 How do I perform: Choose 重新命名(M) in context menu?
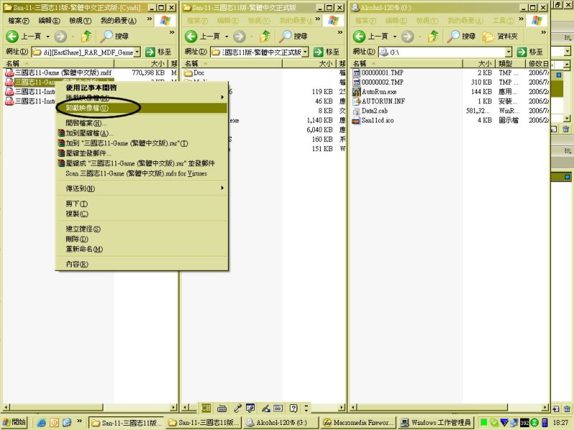(x=141, y=249)
